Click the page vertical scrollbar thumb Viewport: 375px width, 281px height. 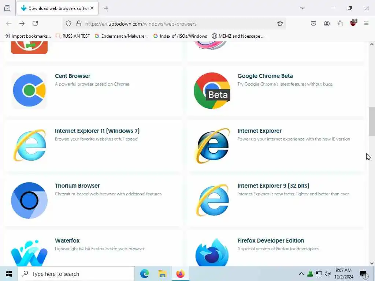click(372, 121)
